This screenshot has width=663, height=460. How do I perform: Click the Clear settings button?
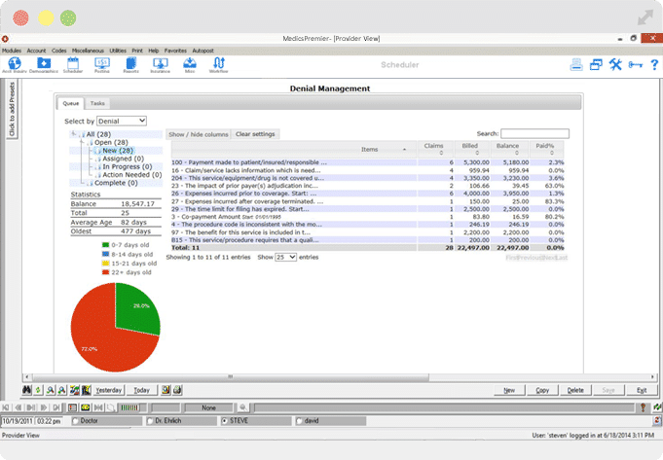pyautogui.click(x=255, y=134)
